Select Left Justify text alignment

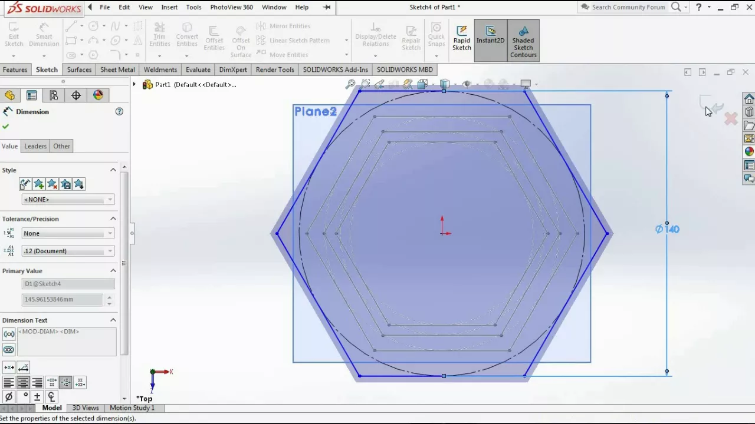coord(9,383)
